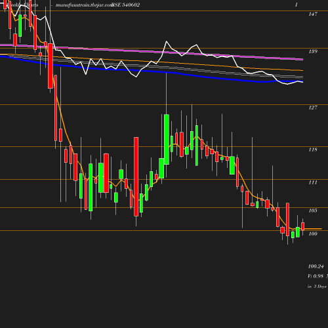Click the 100.24 last price value

pos(316,266)
